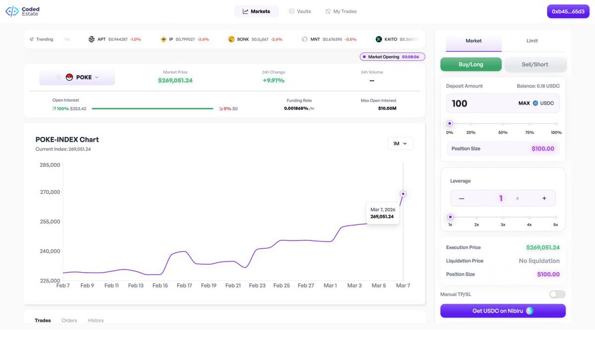Select Buy/Long order side
The image size is (595, 340).
(x=471, y=64)
